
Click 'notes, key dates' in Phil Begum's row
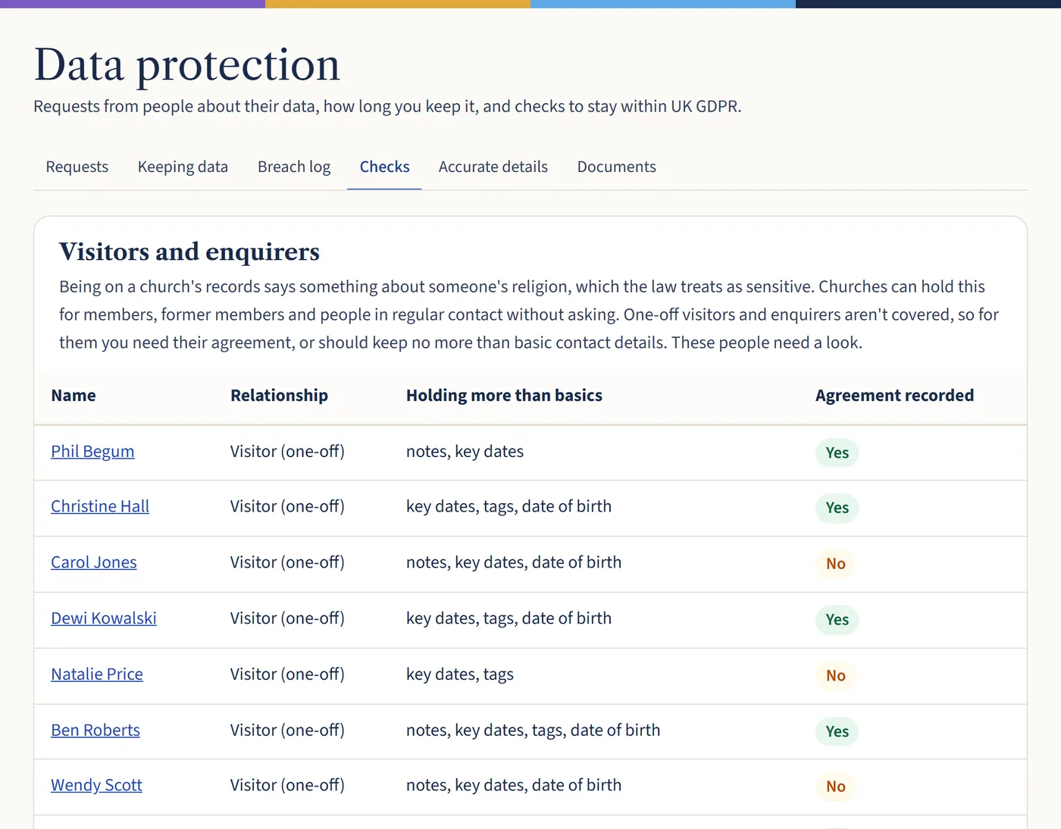[x=465, y=452]
